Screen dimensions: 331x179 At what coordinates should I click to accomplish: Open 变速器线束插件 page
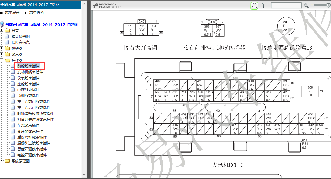30,131
